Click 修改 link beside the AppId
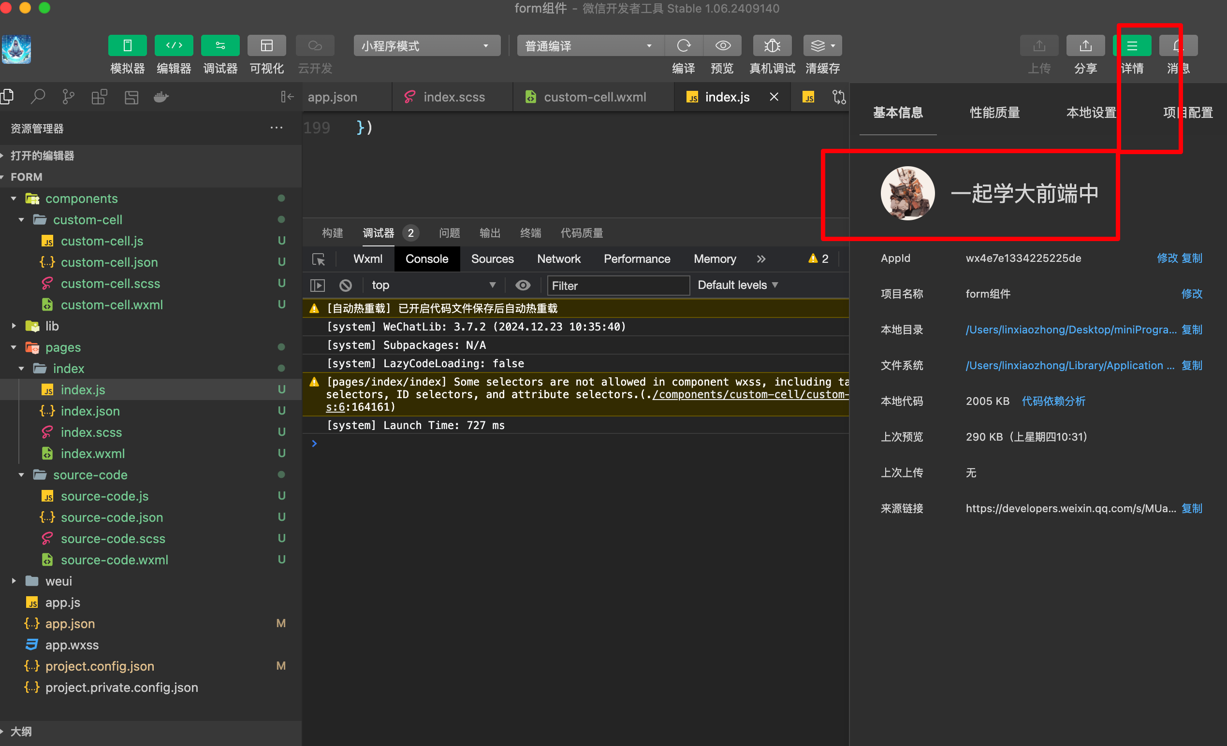The image size is (1227, 746). [1167, 258]
